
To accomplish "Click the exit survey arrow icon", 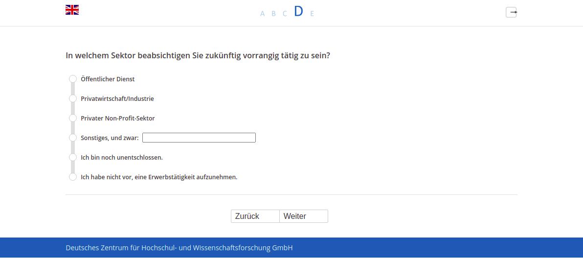I will tap(511, 12).
